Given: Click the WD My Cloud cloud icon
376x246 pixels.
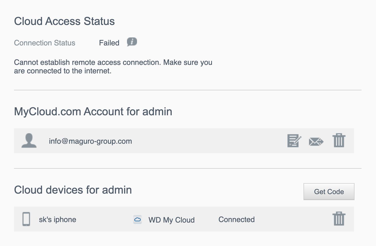Looking at the screenshot, I should (137, 220).
